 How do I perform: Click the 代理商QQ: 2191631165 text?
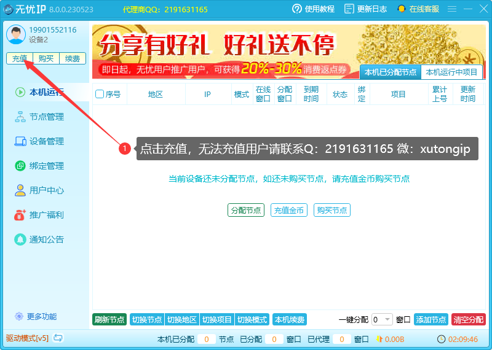point(165,9)
